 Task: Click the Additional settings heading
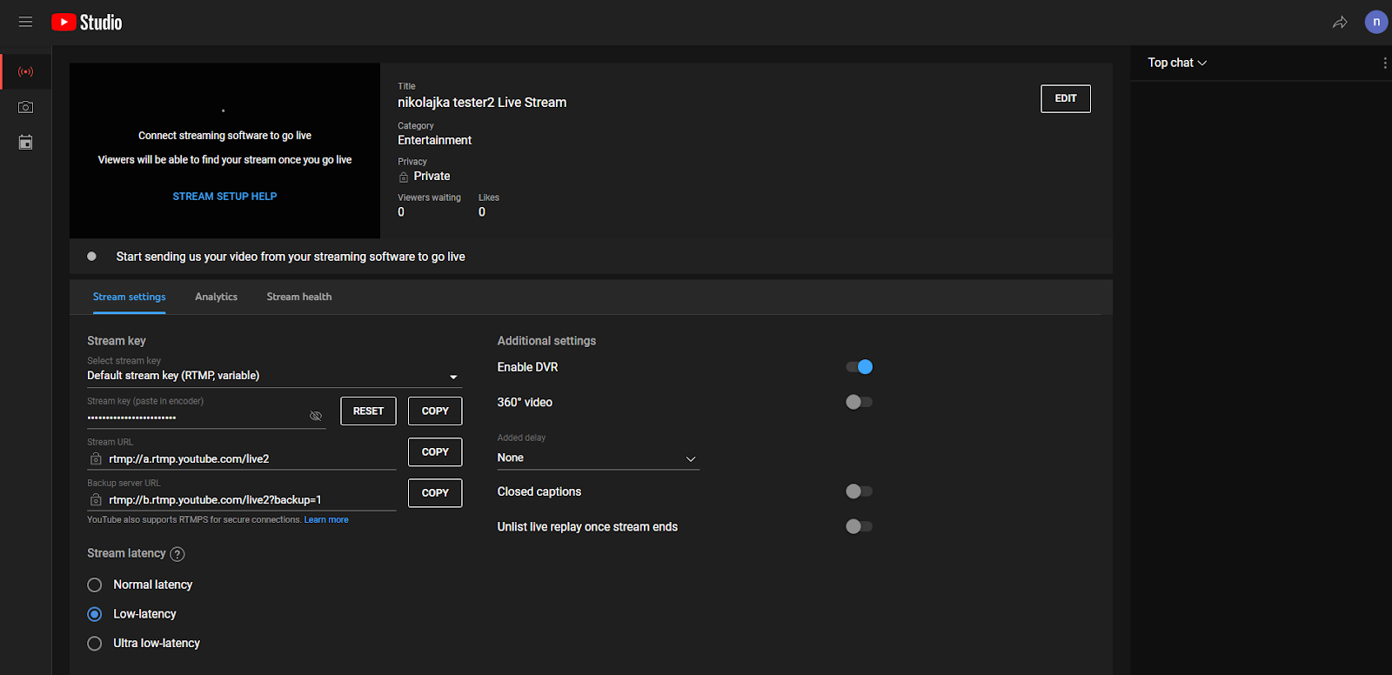(546, 341)
